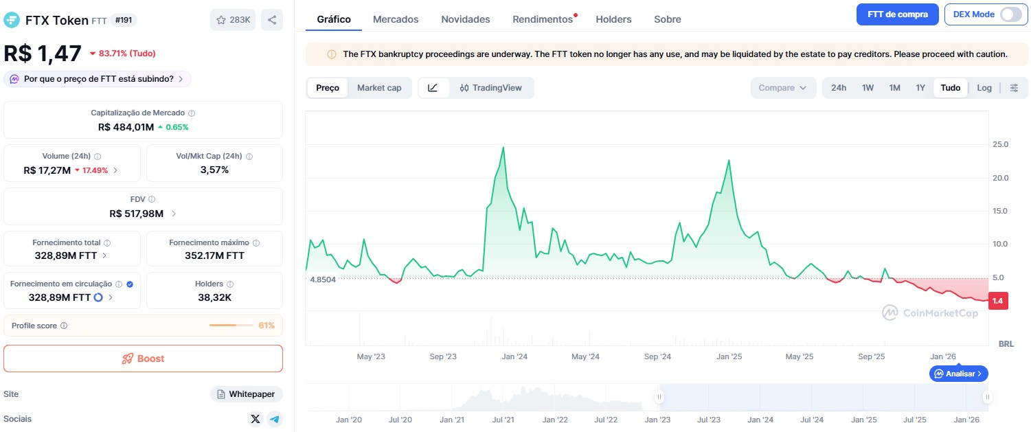Open the Telegram social link icon
This screenshot has width=1031, height=432.
point(275,419)
